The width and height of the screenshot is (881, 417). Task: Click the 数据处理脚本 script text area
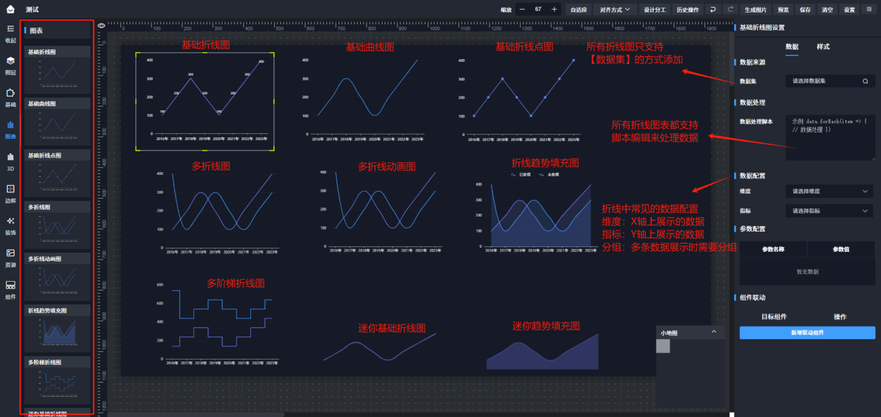[x=830, y=137]
